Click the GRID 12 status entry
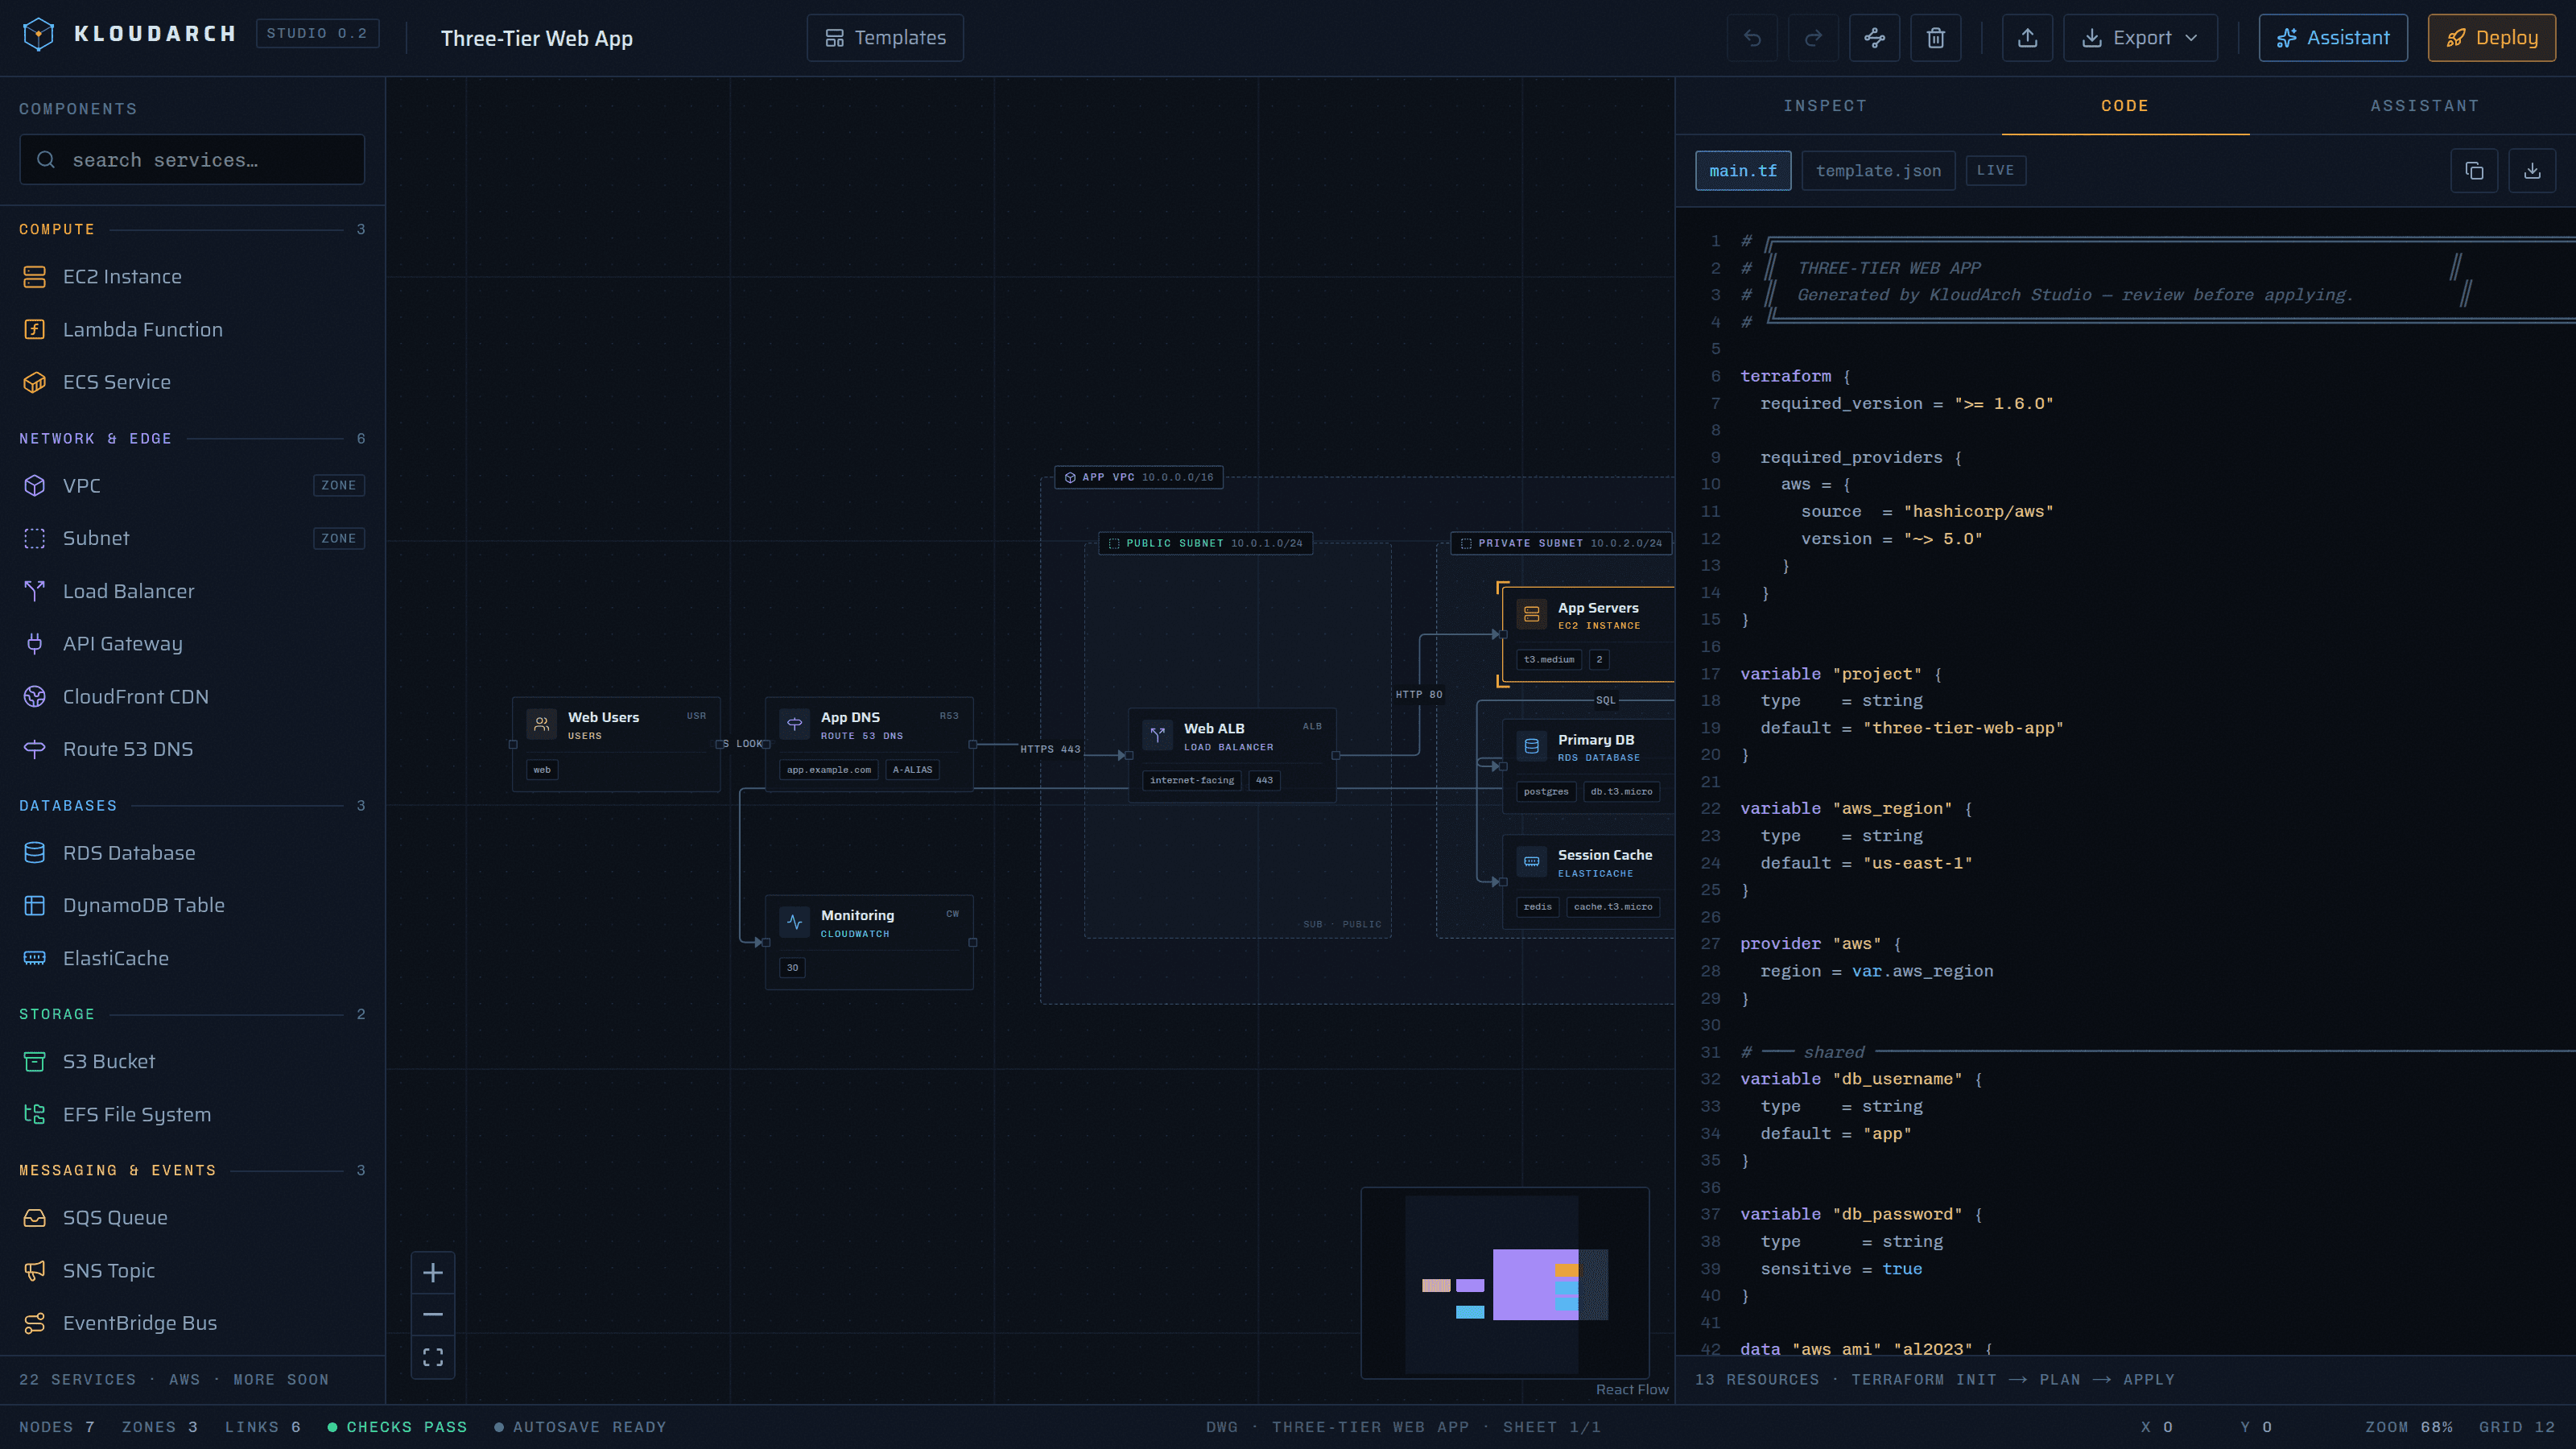Viewport: 2576px width, 1449px height. click(2517, 1427)
